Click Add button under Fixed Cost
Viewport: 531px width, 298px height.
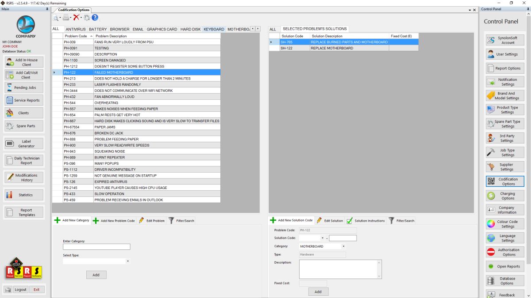click(318, 291)
